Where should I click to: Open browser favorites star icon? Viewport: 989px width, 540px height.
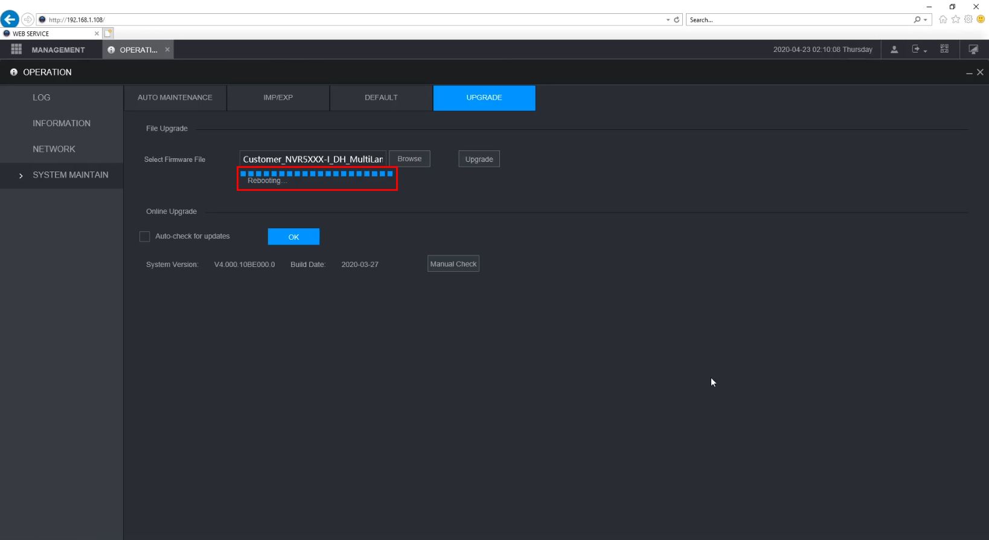tap(955, 19)
